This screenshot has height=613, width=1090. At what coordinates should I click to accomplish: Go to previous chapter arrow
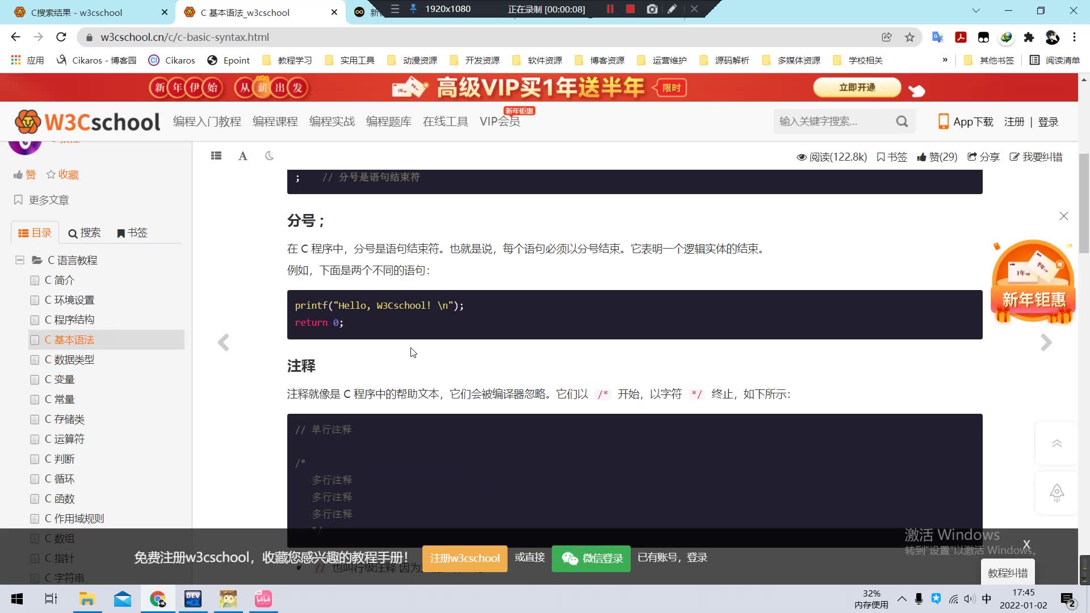224,343
